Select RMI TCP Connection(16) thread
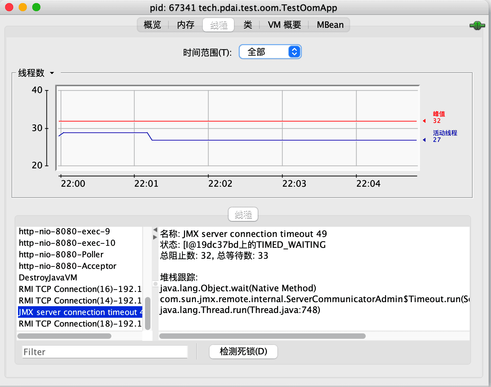This screenshot has width=491, height=387. (x=80, y=289)
